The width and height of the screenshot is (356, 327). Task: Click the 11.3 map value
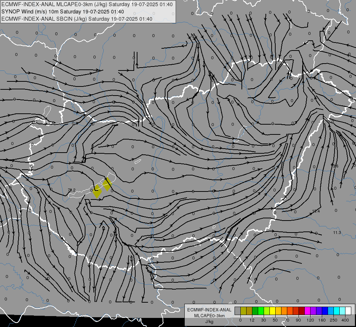click(x=337, y=233)
